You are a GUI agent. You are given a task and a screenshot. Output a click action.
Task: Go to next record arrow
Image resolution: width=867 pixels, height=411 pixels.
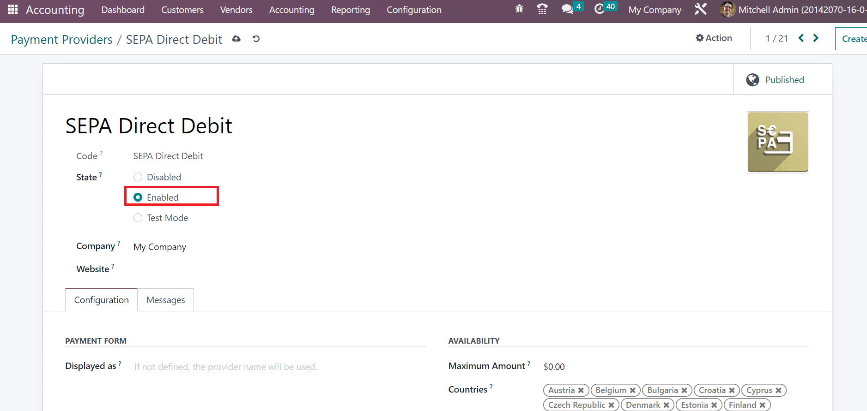point(816,38)
